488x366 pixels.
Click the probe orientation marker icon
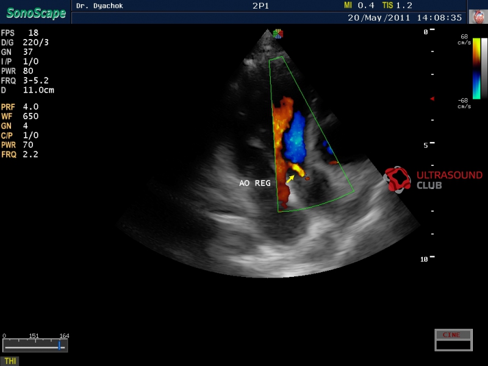278,34
